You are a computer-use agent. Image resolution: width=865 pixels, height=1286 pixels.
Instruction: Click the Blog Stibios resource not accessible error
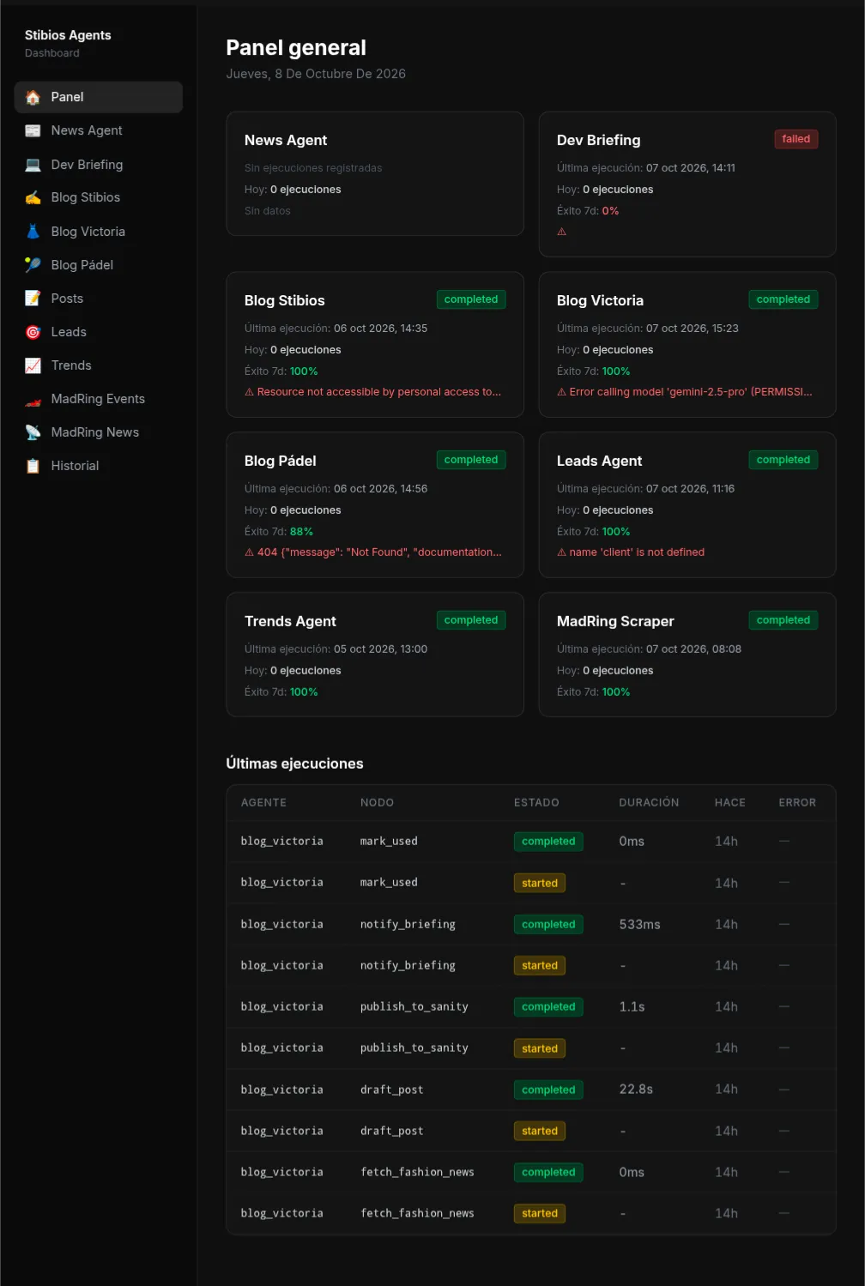point(373,392)
